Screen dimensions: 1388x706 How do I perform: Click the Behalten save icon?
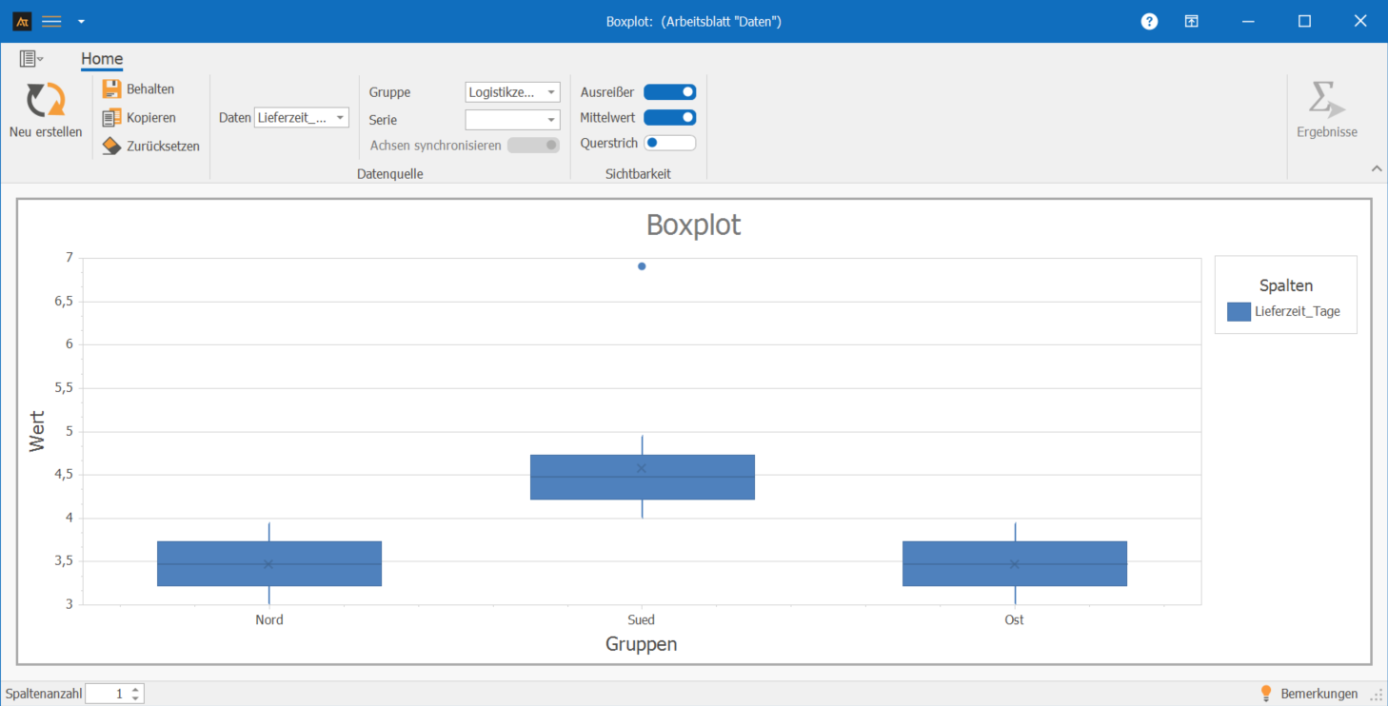coord(111,89)
